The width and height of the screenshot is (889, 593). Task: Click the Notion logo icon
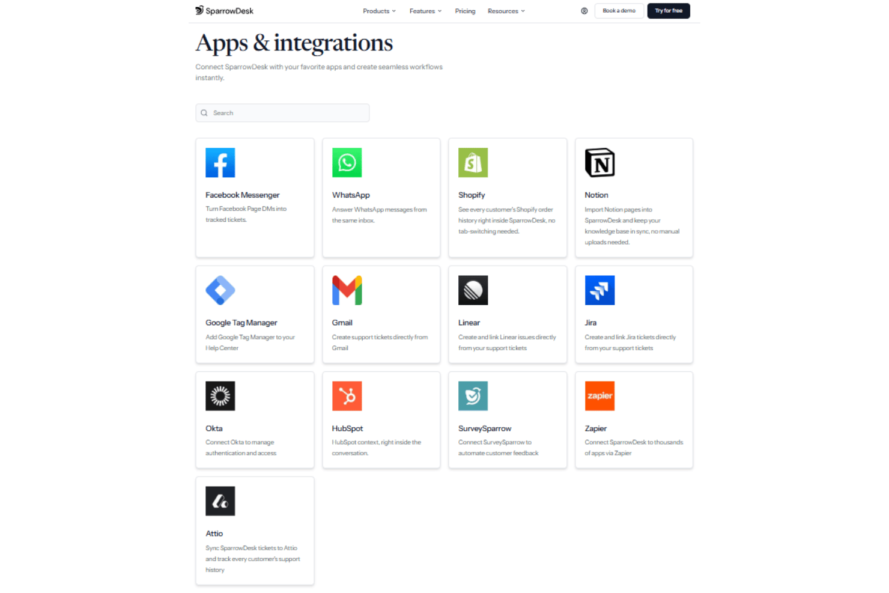pos(600,163)
